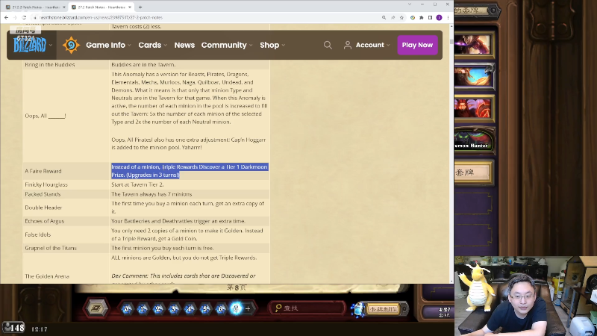597x336 pixels.
Task: Expand the Cards dropdown menu
Action: pyautogui.click(x=153, y=45)
